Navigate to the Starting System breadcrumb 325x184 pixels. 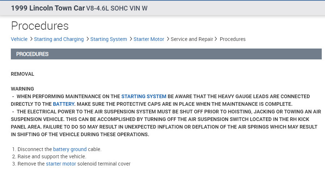tap(109, 39)
